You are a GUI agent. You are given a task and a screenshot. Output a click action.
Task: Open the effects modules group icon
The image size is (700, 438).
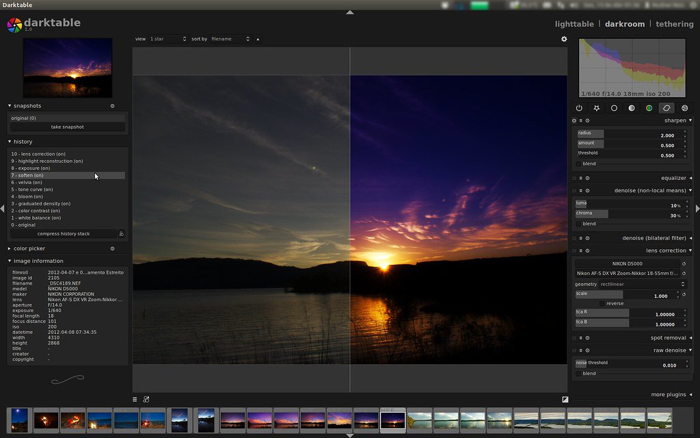click(684, 108)
